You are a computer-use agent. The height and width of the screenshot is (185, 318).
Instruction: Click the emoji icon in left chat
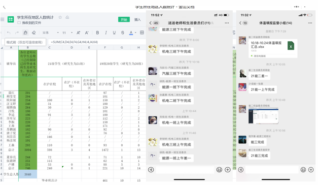coord(219,170)
